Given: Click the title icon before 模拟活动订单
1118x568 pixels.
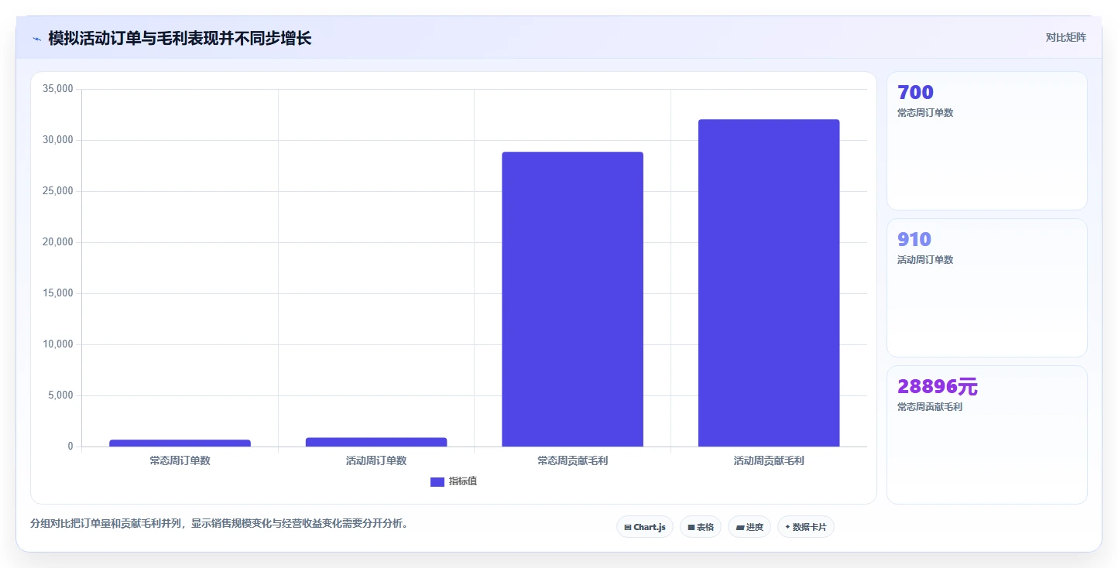Looking at the screenshot, I should coord(36,39).
